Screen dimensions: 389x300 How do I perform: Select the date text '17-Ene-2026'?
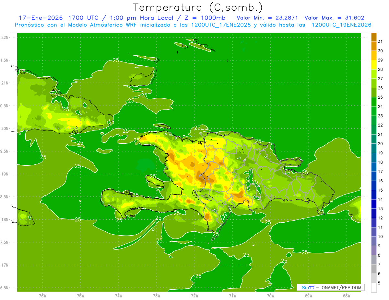pos(41,18)
